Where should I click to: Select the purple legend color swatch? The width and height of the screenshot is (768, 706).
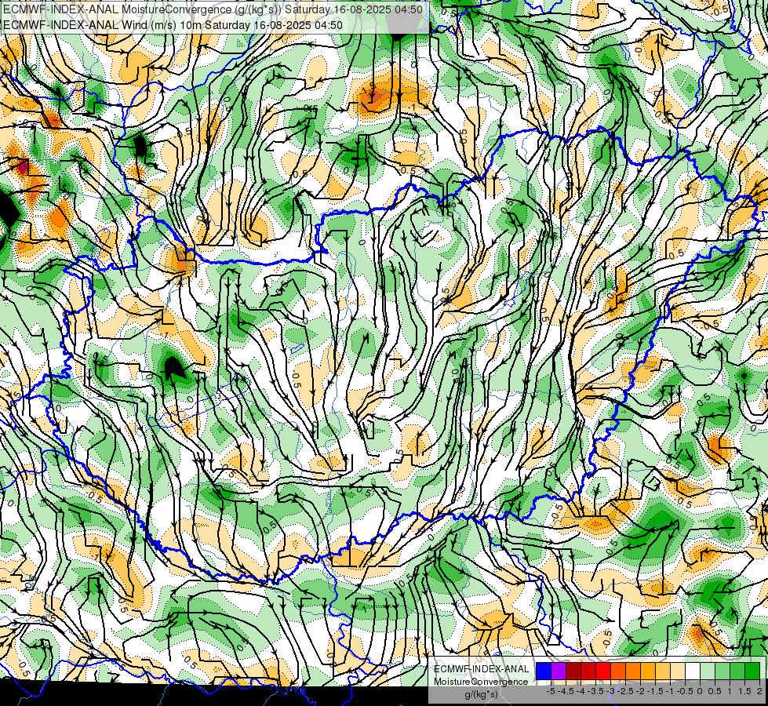pyautogui.click(x=559, y=671)
